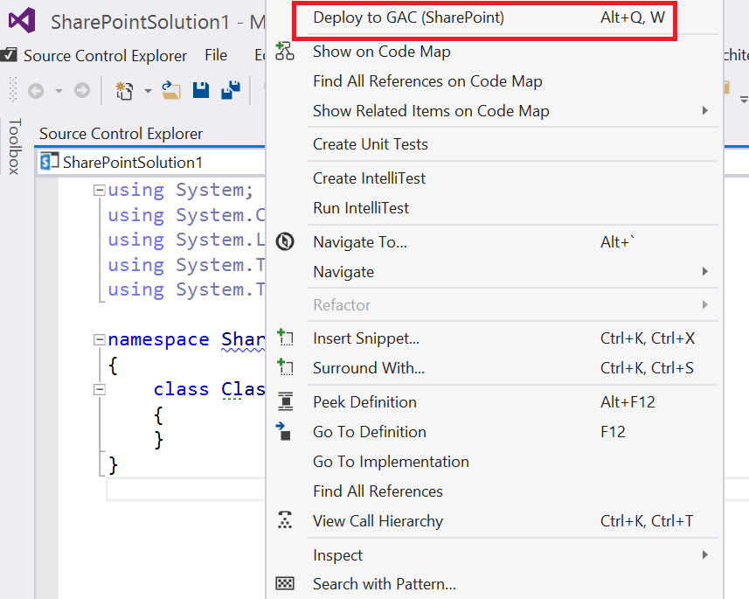Select Create Unit Tests from the menu

(370, 144)
